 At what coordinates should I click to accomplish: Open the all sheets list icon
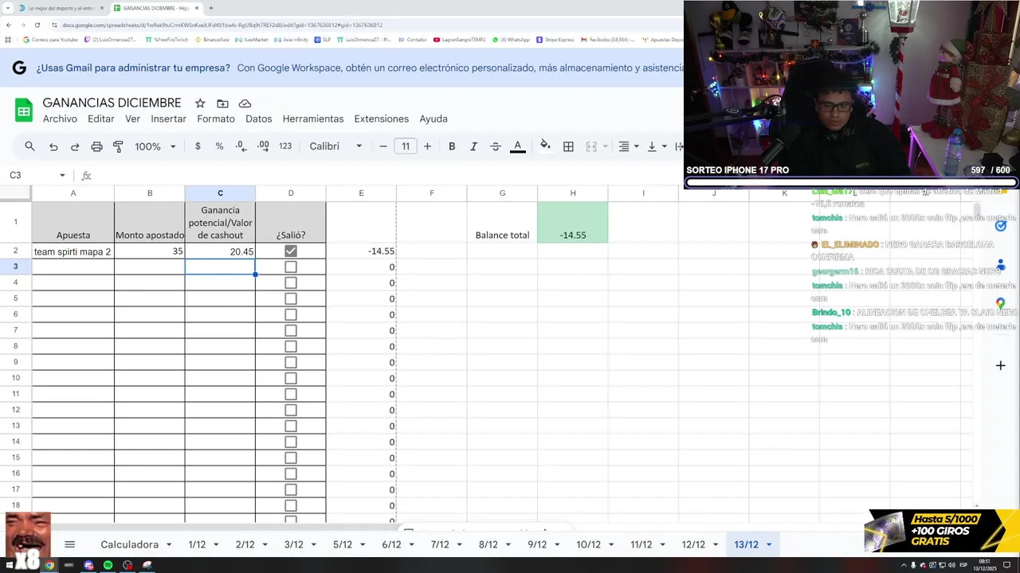pos(69,544)
